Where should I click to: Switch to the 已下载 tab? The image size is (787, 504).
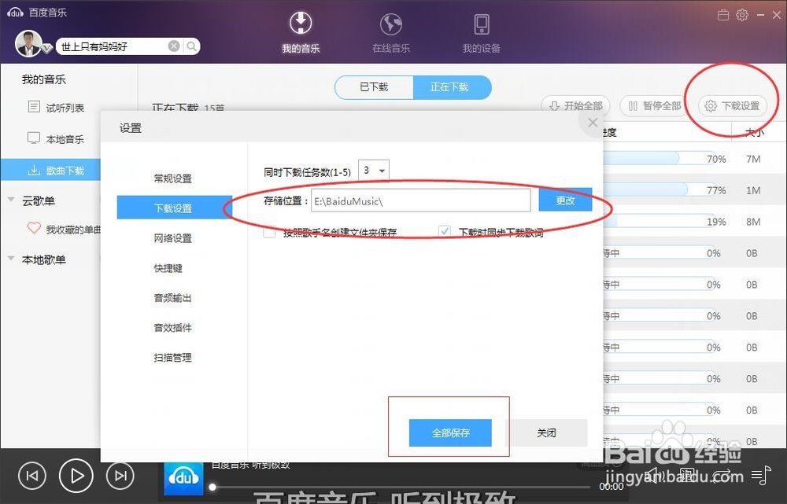tap(374, 86)
